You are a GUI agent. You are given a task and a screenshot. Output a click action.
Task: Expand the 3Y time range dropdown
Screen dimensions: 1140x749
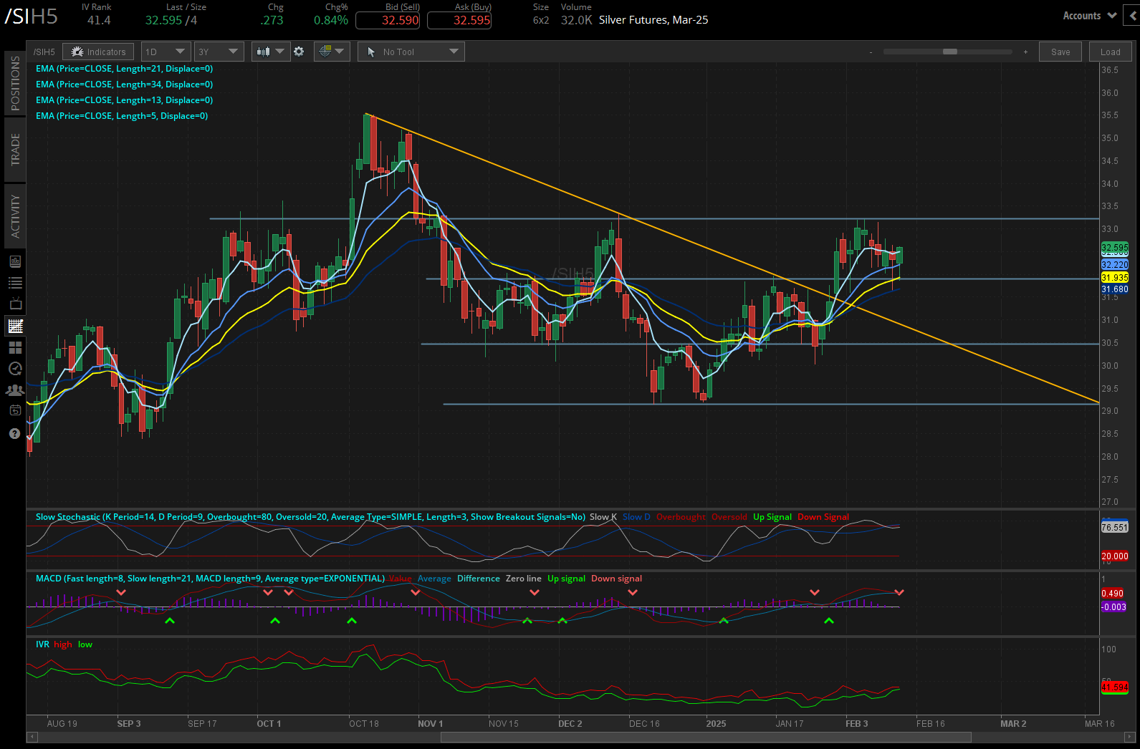pos(219,52)
